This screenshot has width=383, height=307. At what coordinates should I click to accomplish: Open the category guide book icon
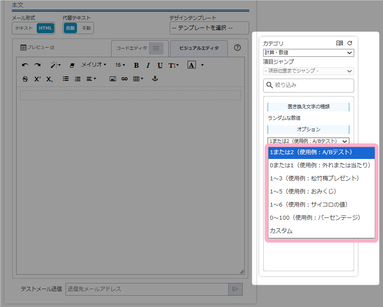[340, 43]
